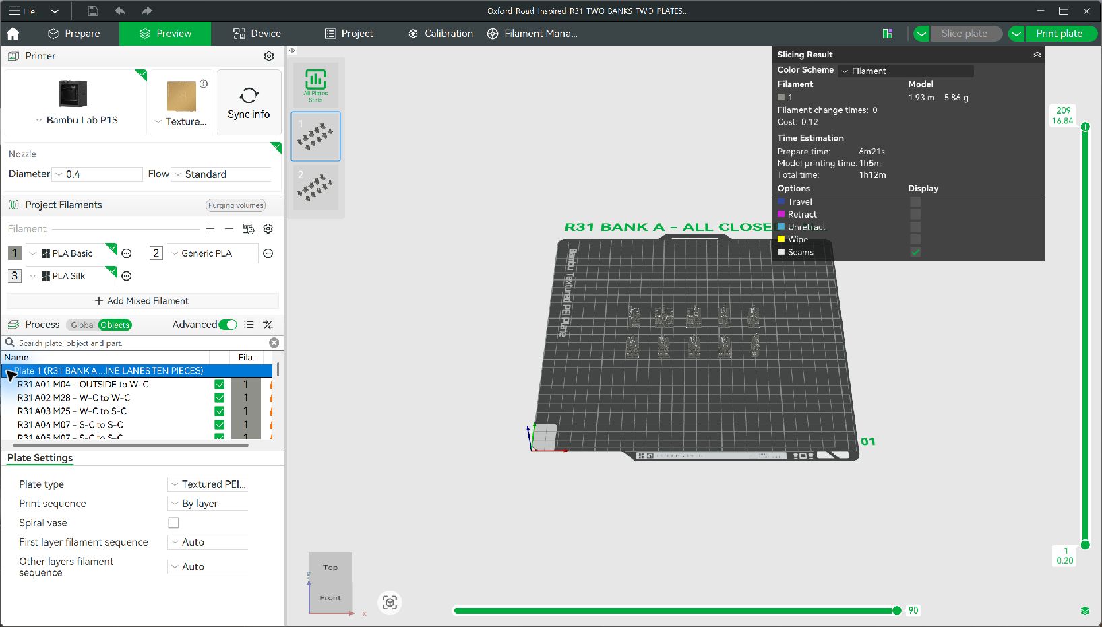
Task: Collapse the Slicing Result panel
Action: (x=1037, y=55)
